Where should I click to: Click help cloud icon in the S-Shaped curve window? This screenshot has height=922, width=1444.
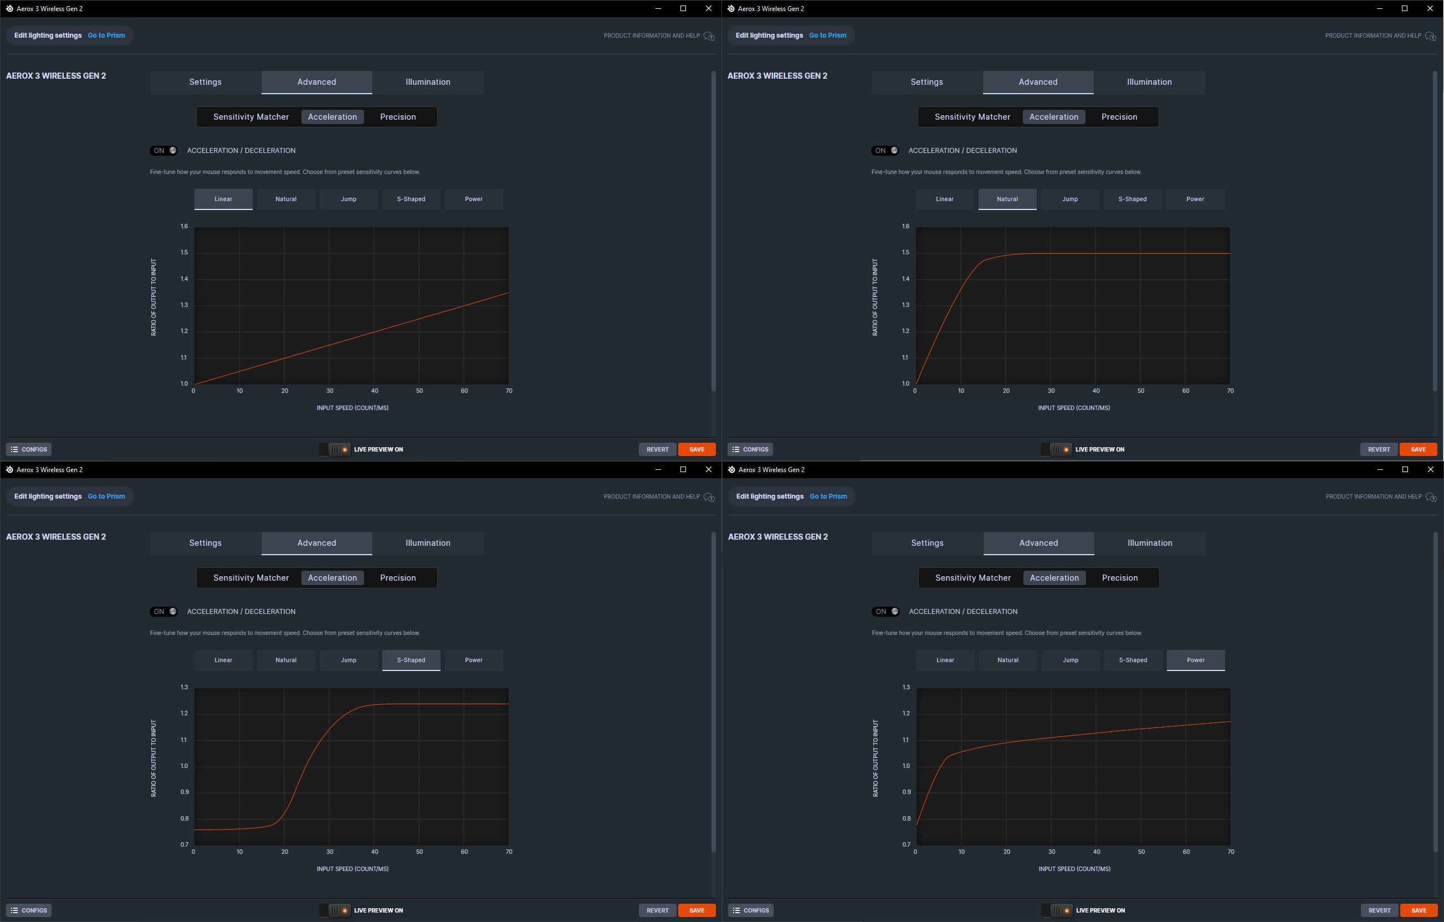709,497
